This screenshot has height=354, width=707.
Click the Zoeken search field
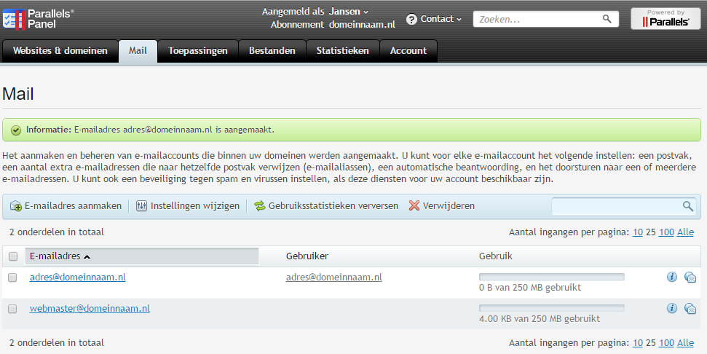pos(537,20)
